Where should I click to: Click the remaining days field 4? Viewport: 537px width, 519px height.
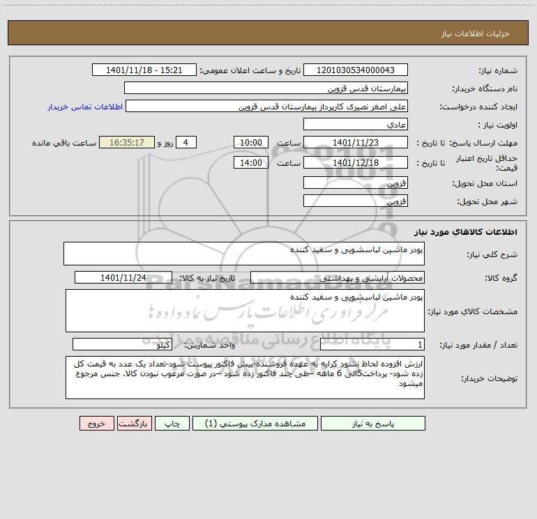point(186,142)
